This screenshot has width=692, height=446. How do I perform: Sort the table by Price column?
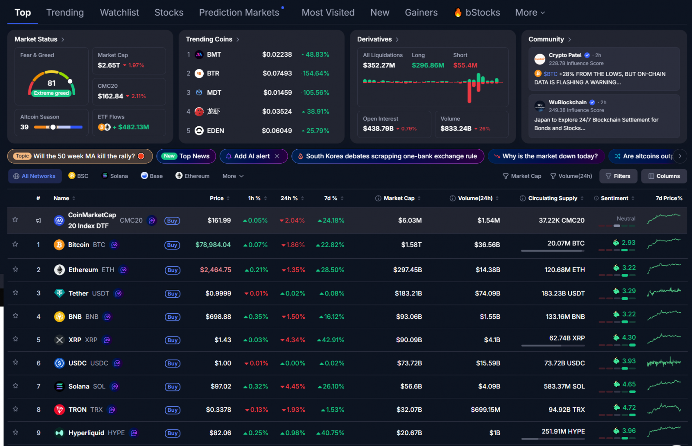(220, 199)
